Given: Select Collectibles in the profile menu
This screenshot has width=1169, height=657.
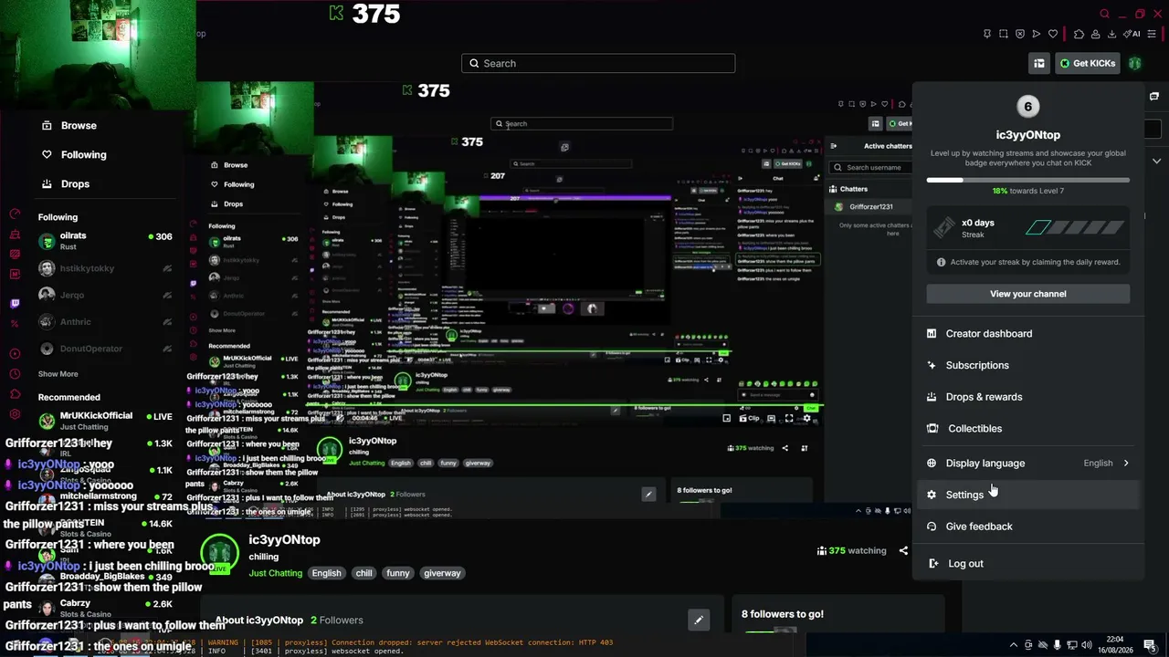Looking at the screenshot, I should (x=1028, y=428).
